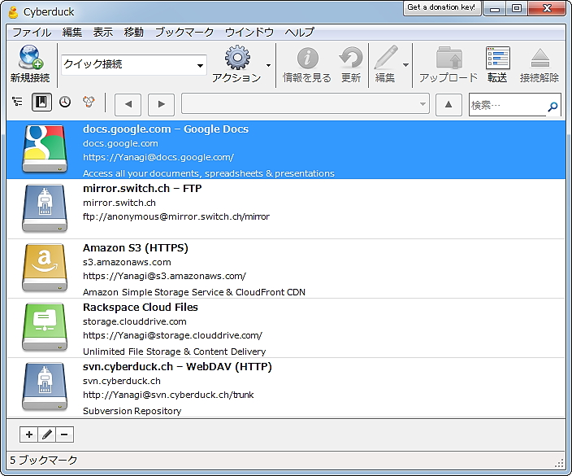Click the ftp://anonymous@mirror.switch.ch/mirror URL text
Image resolution: width=572 pixels, height=476 pixels.
pos(176,216)
